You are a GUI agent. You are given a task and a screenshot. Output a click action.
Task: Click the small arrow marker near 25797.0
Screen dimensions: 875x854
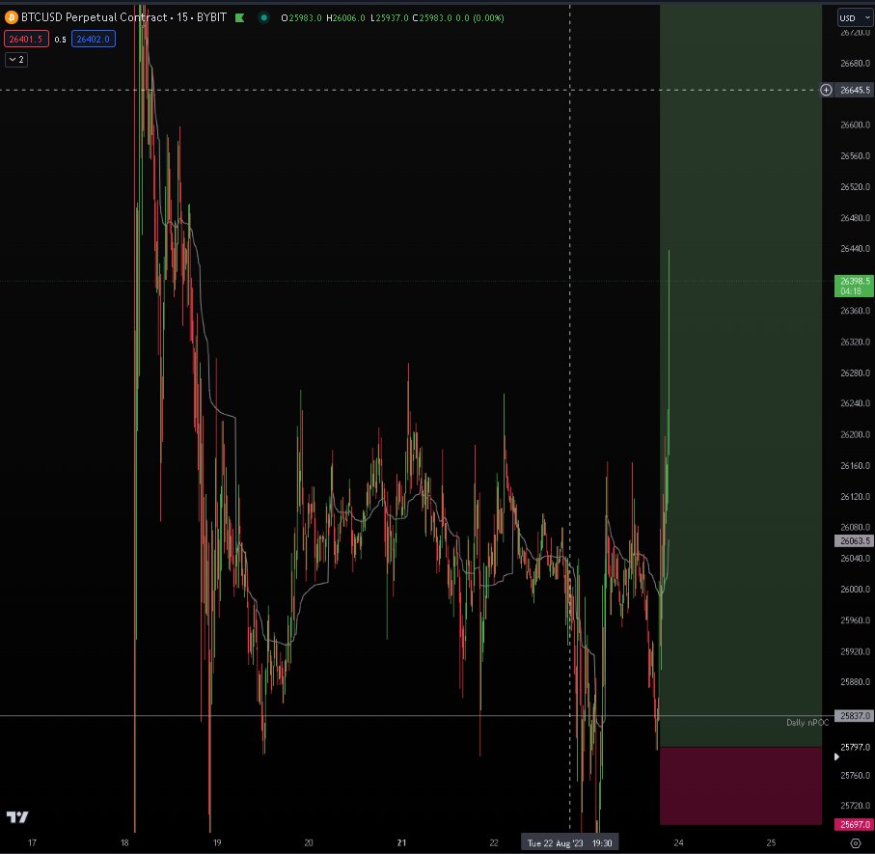pyautogui.click(x=836, y=757)
